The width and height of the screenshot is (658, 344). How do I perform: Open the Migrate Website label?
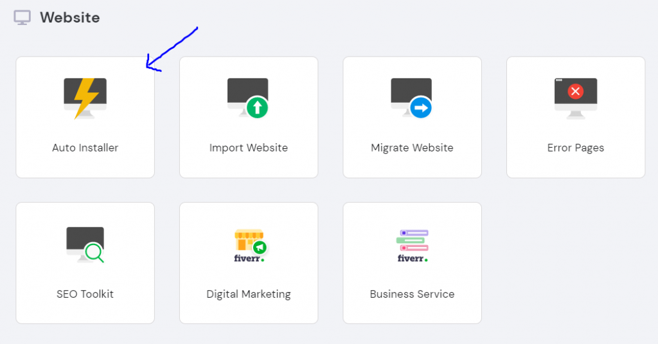click(x=412, y=148)
